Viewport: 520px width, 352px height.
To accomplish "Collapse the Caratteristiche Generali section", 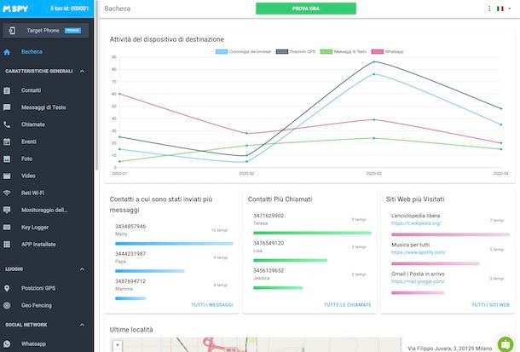I will (82, 72).
